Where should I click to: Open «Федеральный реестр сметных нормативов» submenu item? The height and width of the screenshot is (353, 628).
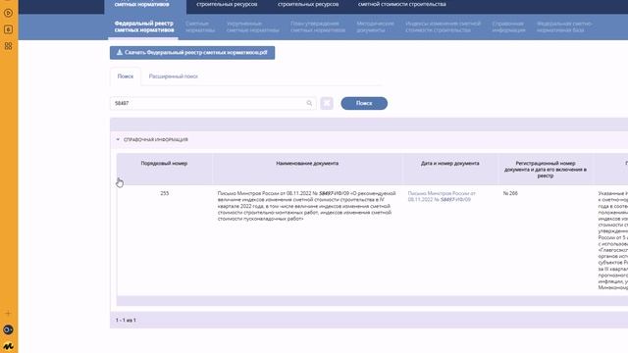click(x=144, y=26)
